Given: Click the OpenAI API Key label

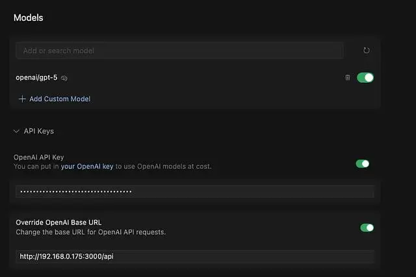Looking at the screenshot, I should (x=39, y=157).
